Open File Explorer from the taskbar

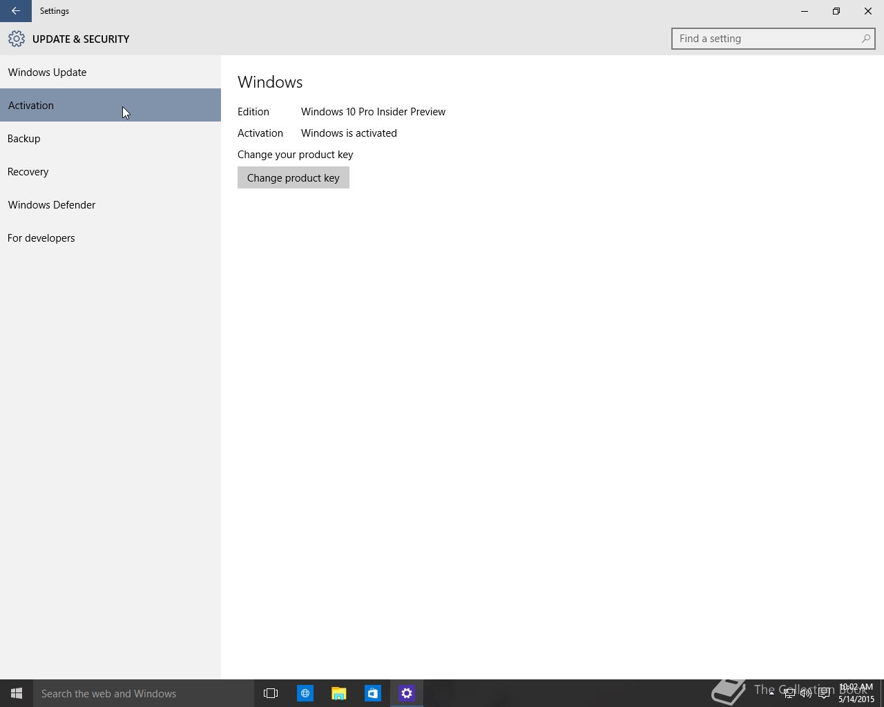click(x=338, y=693)
